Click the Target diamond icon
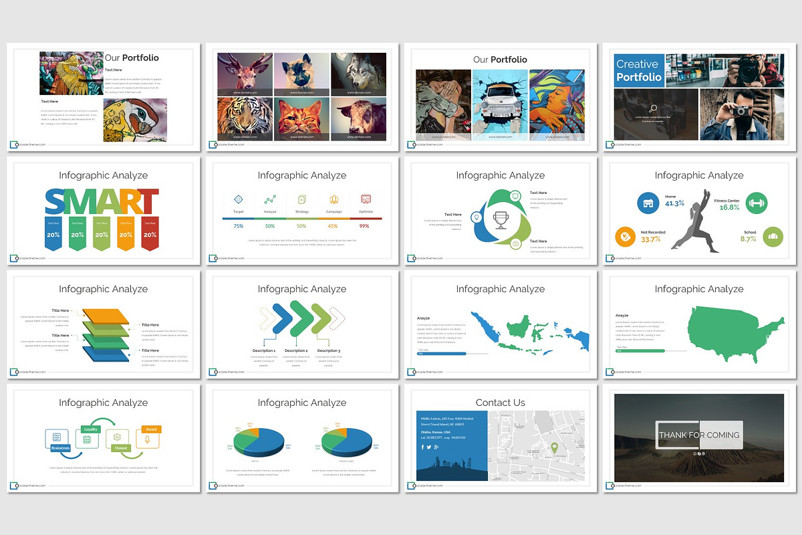Image resolution: width=802 pixels, height=535 pixels. [x=238, y=199]
